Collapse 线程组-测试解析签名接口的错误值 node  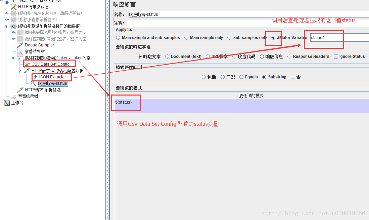click(7, 26)
